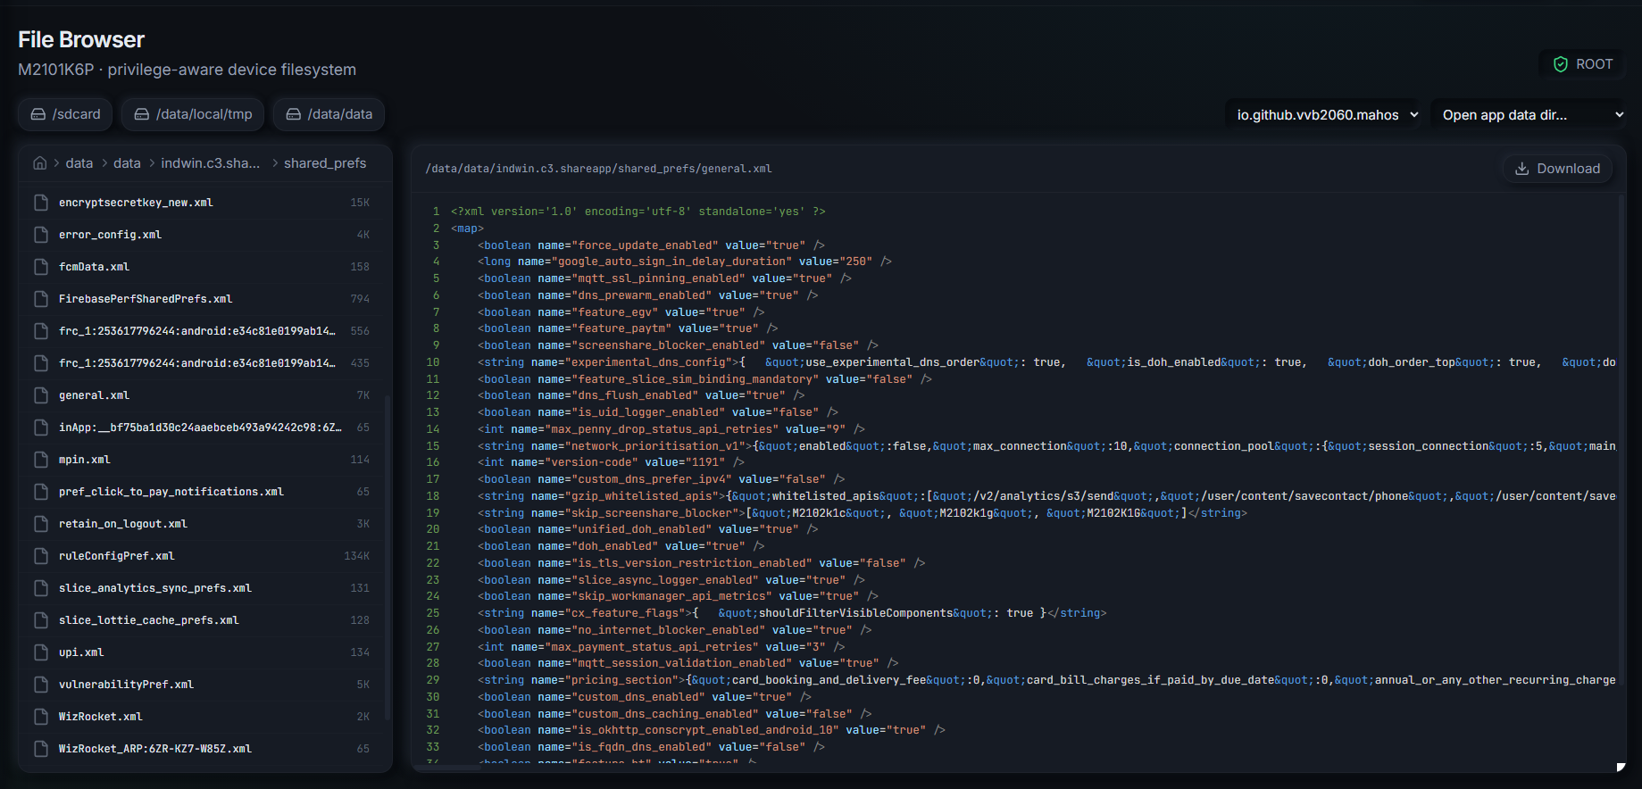
Task: Click the code viewer resize handle
Action: click(x=1621, y=767)
